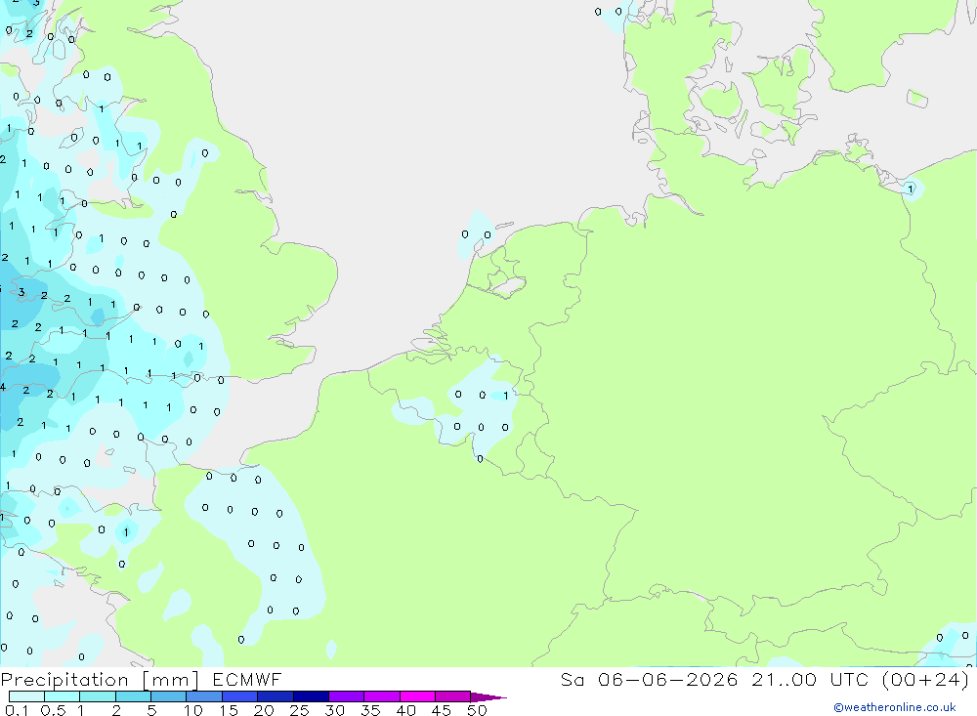
Task: Click the legend swatch between 0.5 and 1
Action: [x=62, y=696]
